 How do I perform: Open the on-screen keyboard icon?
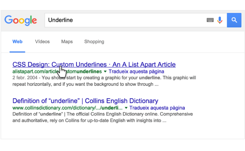[x=210, y=20]
